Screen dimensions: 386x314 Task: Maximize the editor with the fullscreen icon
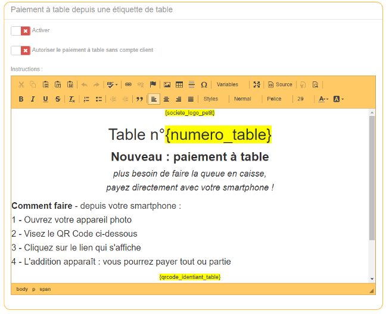click(257, 84)
